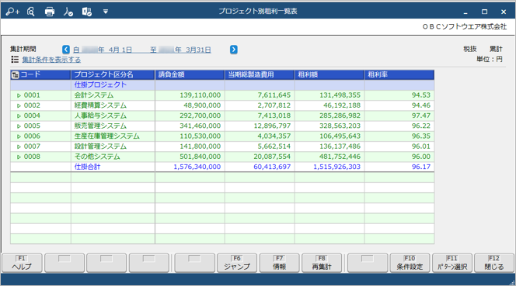The height and width of the screenshot is (286, 516).
Task: Expand project row 0002
Action: coord(19,105)
